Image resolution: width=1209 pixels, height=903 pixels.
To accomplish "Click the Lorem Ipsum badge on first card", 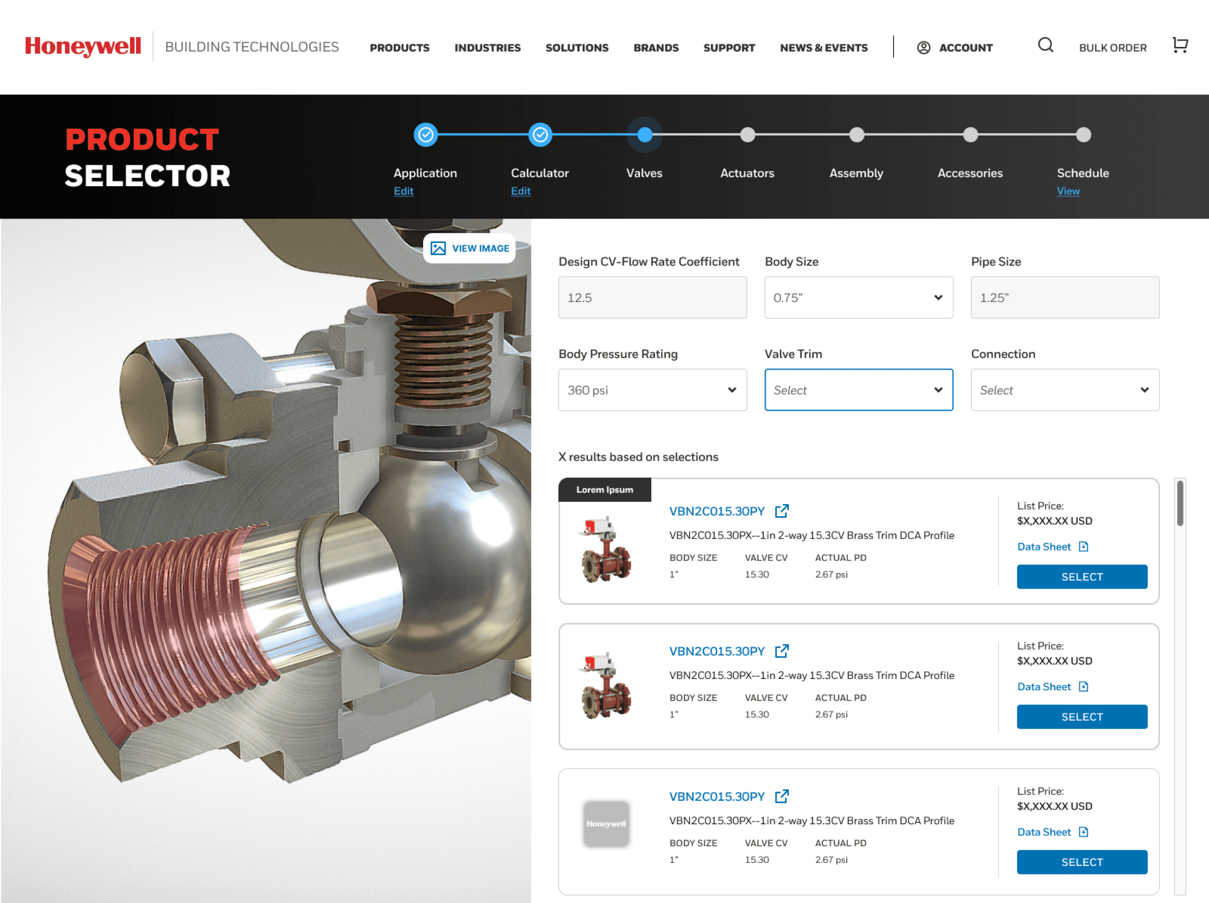I will (x=605, y=490).
